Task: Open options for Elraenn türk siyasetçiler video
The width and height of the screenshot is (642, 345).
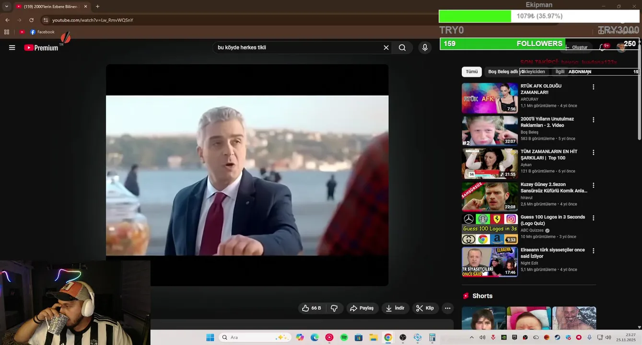Action: [x=593, y=251]
